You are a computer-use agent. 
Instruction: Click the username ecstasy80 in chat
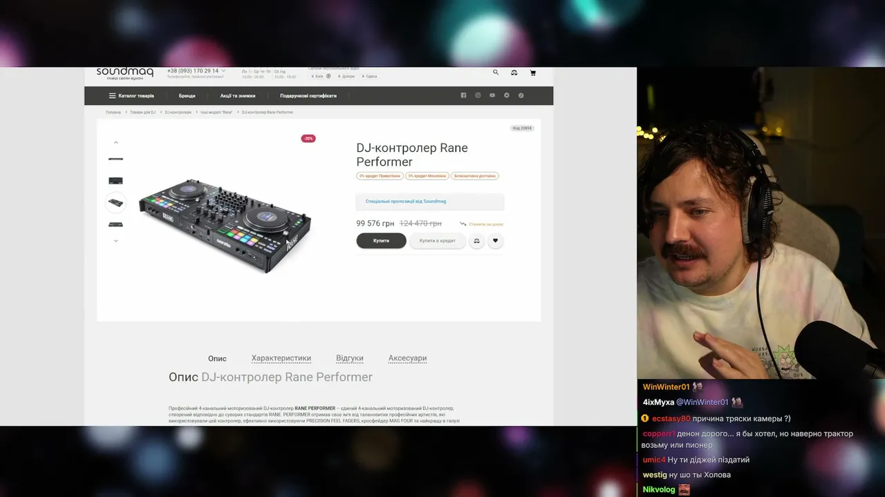[x=671, y=419]
